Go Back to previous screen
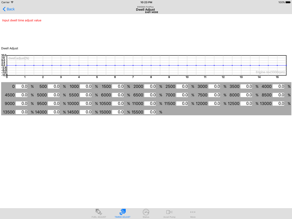292x219 pixels. [8, 9]
